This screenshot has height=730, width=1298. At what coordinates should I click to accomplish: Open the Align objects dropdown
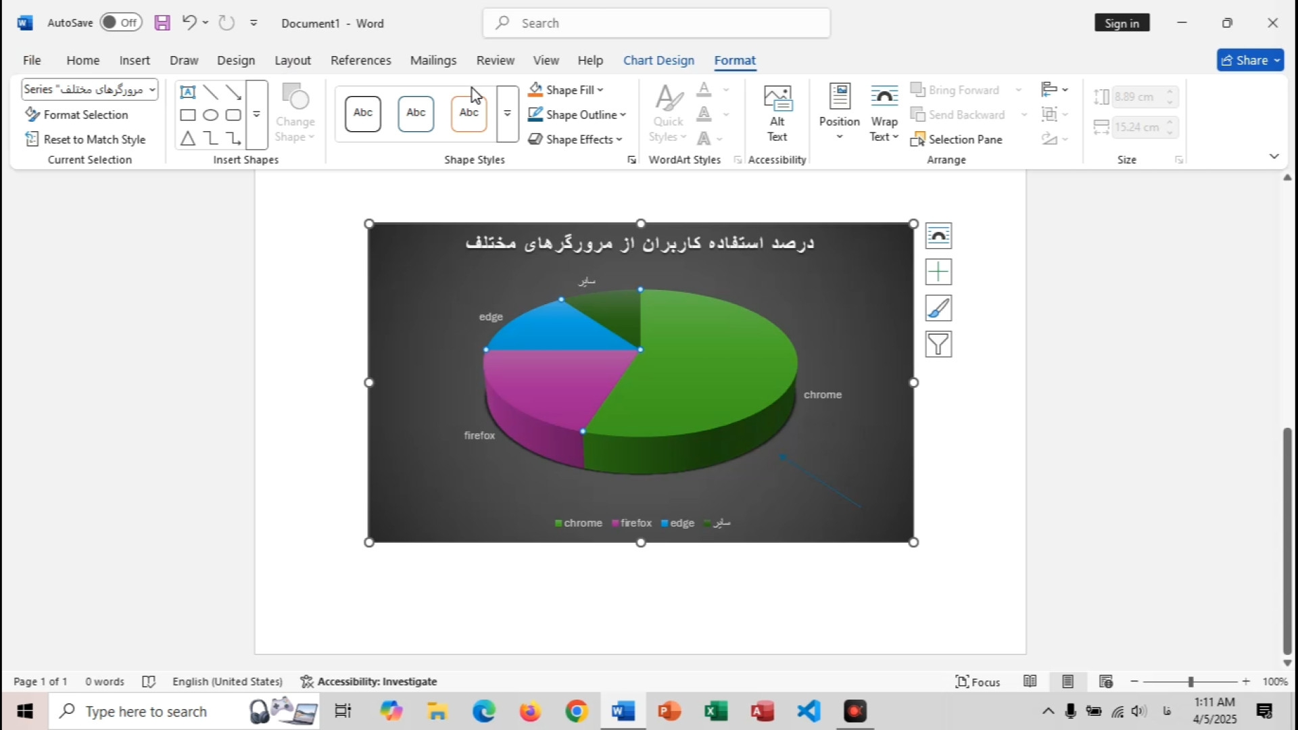(1055, 90)
